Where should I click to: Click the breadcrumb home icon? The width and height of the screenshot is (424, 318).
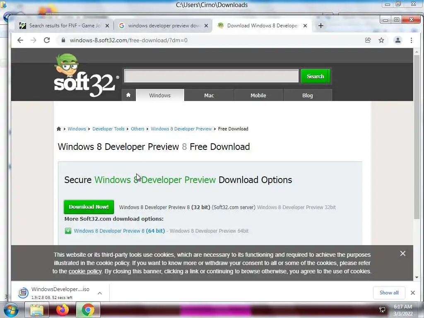pos(59,129)
